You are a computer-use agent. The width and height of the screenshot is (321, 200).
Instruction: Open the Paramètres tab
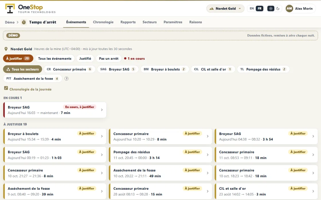(x=173, y=22)
